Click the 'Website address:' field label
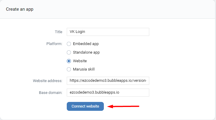216x120 pixels. pos(47,81)
